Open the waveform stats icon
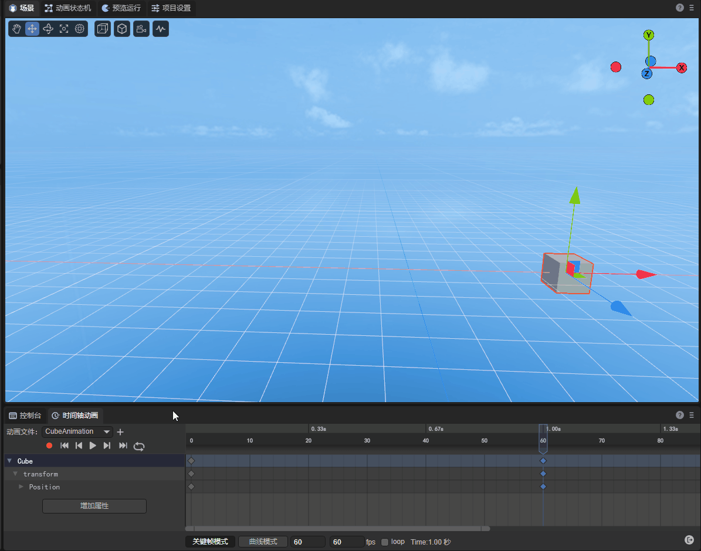The width and height of the screenshot is (701, 551). (161, 29)
